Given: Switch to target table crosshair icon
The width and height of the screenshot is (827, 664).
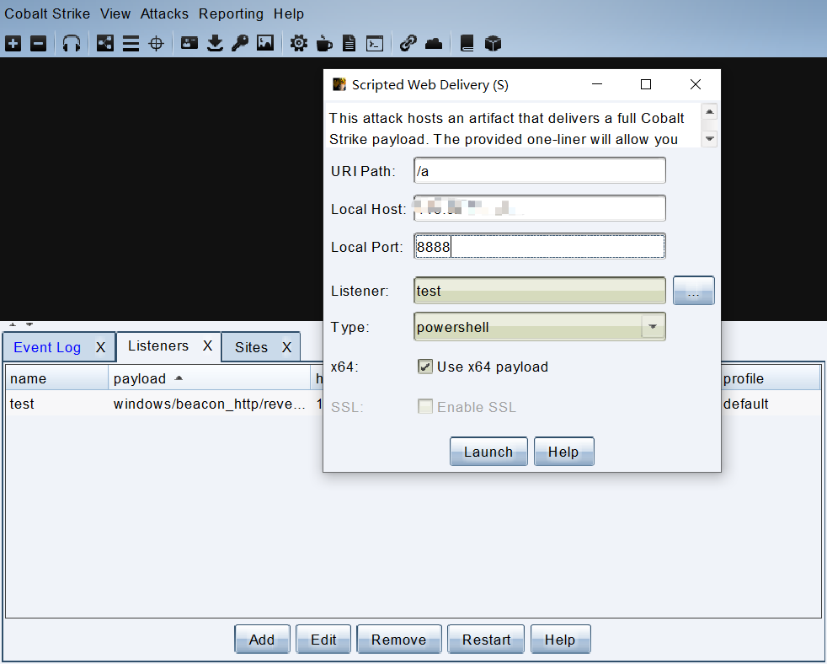Looking at the screenshot, I should [x=156, y=43].
